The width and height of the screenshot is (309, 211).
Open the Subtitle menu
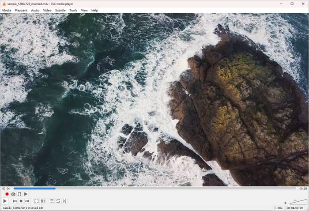60,10
